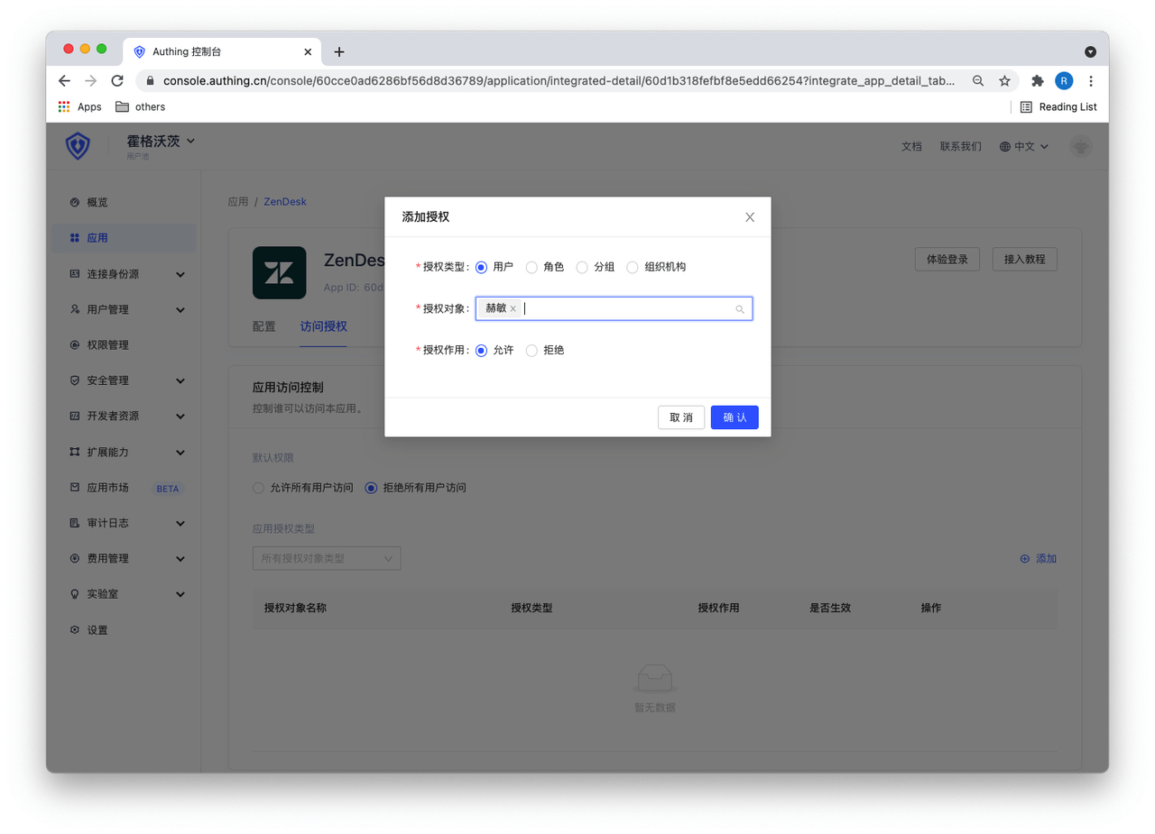This screenshot has height=834, width=1155.
Task: Choose 拒绝 for authorization effect
Action: point(532,350)
